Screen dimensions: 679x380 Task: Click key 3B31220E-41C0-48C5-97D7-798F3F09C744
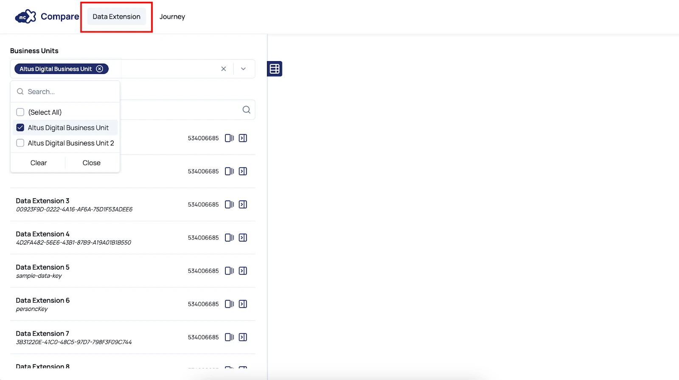[74, 342]
